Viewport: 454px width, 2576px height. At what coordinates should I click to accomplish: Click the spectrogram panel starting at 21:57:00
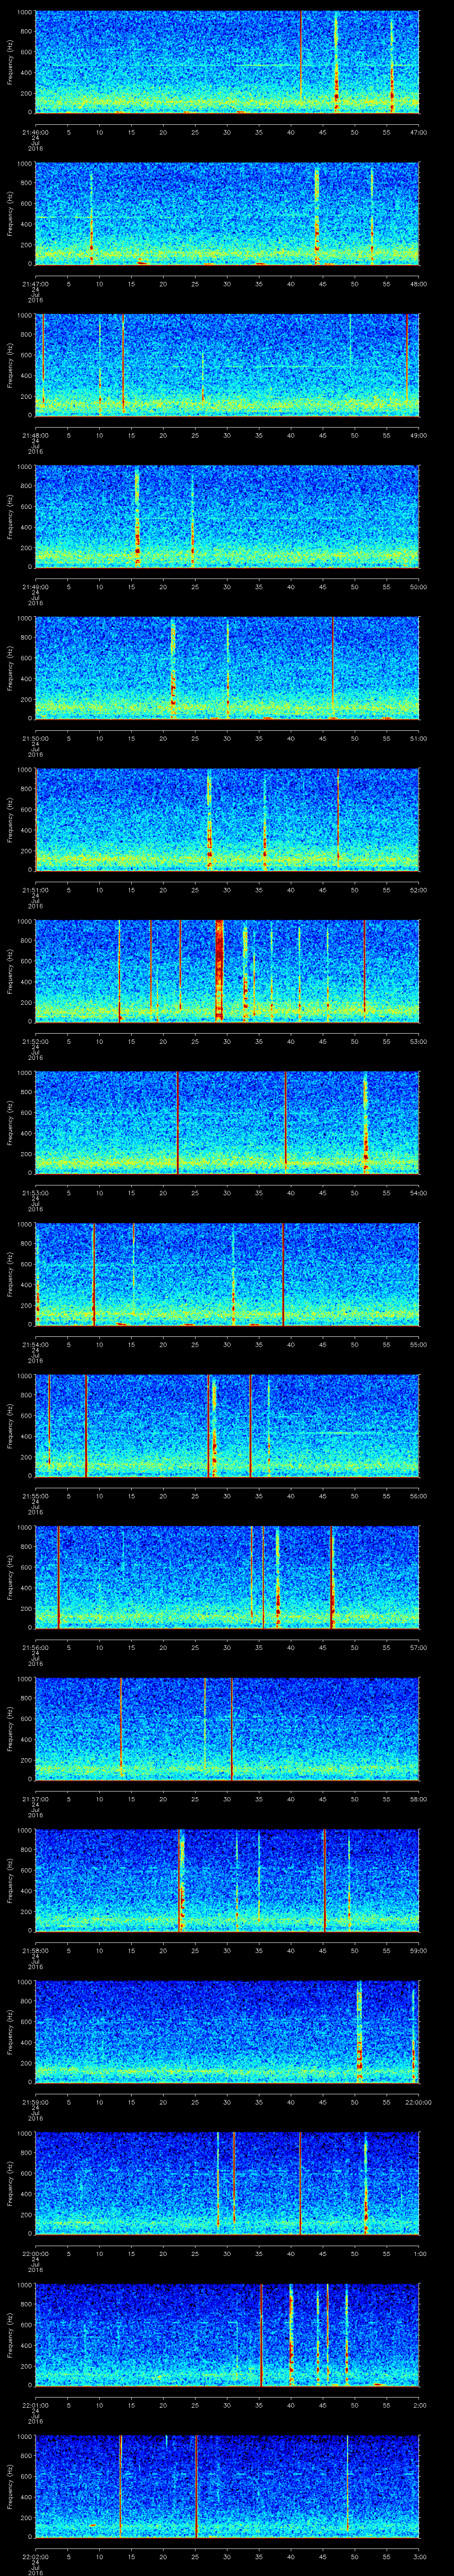click(x=227, y=1729)
